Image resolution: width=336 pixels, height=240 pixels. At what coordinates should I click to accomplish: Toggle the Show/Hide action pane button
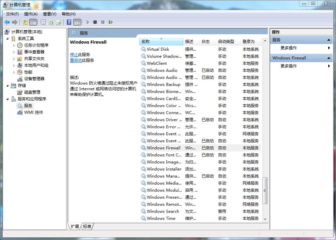coord(77,22)
